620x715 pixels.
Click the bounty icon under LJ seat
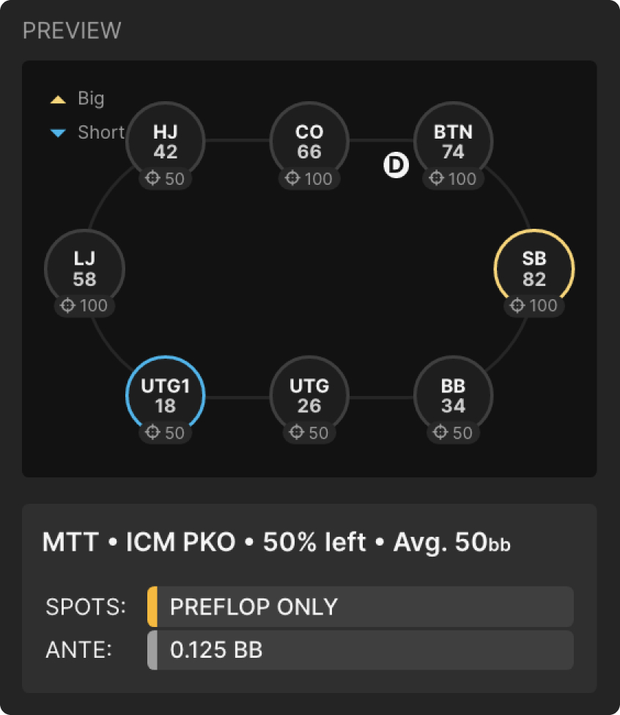coord(67,305)
